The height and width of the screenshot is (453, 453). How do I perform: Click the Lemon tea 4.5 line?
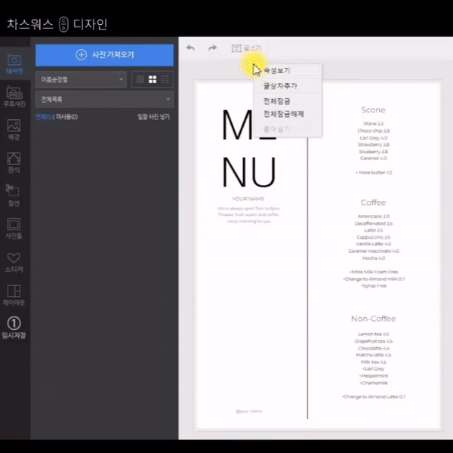click(x=374, y=334)
